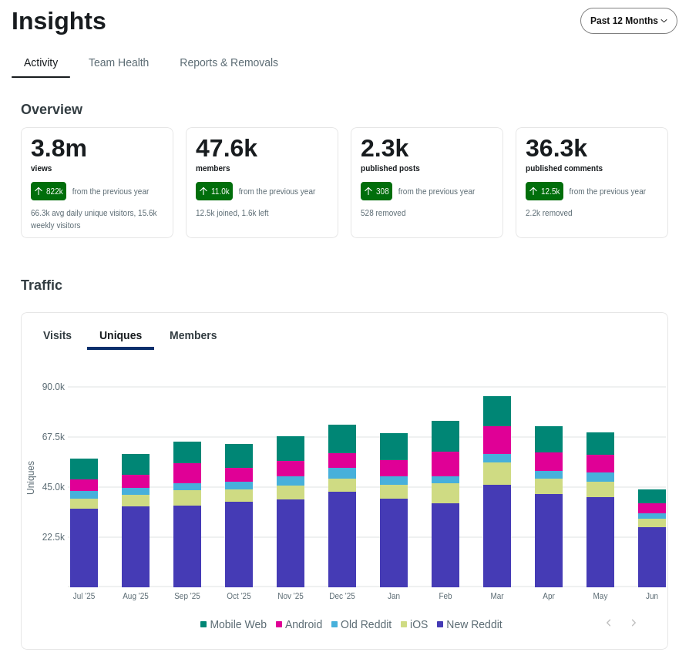This screenshot has width=689, height=669.
Task: Click the 3.8m views figure
Action: pyautogui.click(x=59, y=148)
